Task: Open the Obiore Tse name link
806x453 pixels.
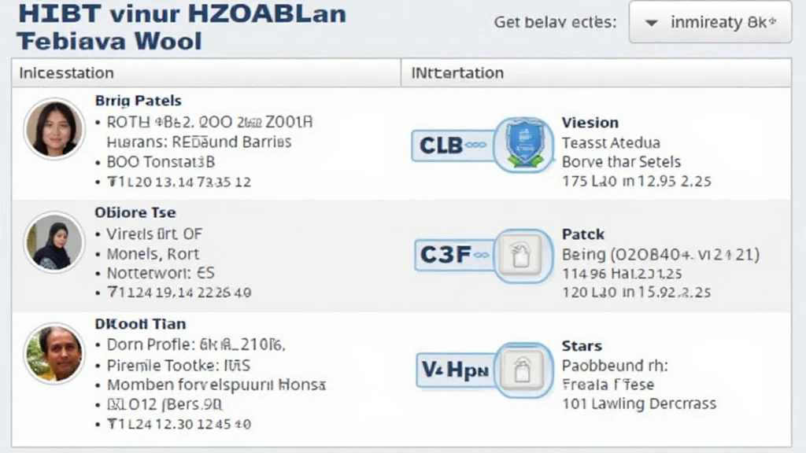Action: click(135, 212)
